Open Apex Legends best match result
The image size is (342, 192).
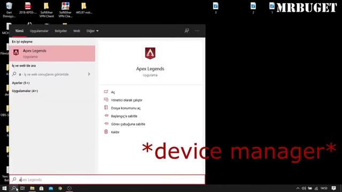52,53
